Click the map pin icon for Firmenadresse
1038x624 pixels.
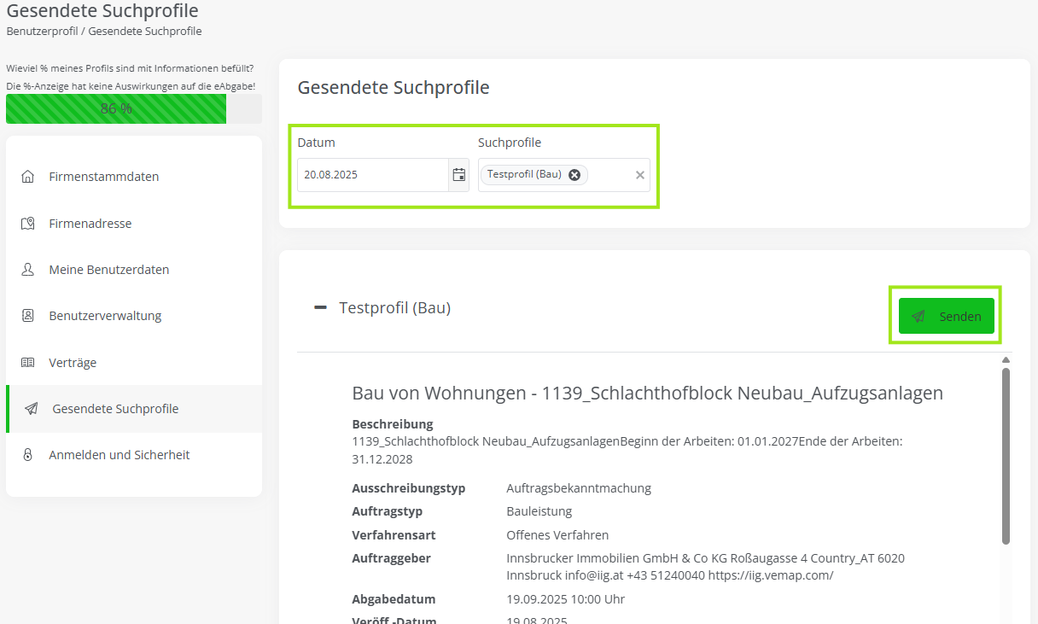(x=28, y=224)
